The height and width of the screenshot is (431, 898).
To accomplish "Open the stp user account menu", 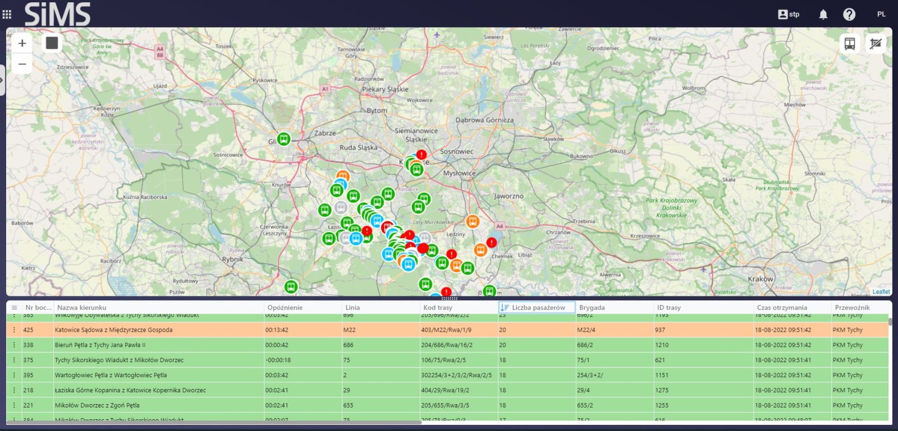I will (788, 14).
